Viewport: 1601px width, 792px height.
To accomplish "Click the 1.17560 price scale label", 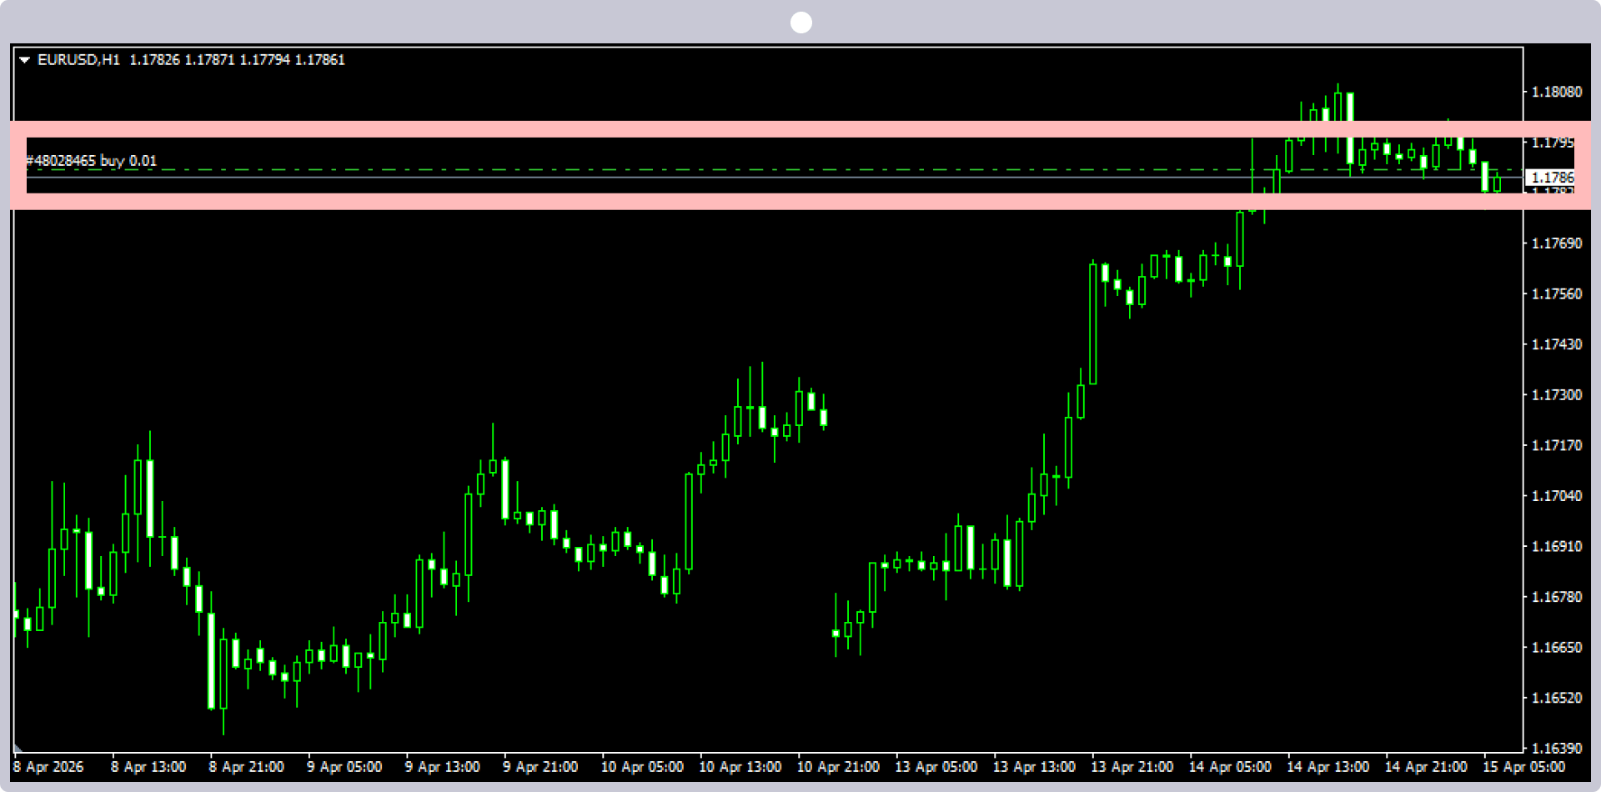I will 1557,294.
